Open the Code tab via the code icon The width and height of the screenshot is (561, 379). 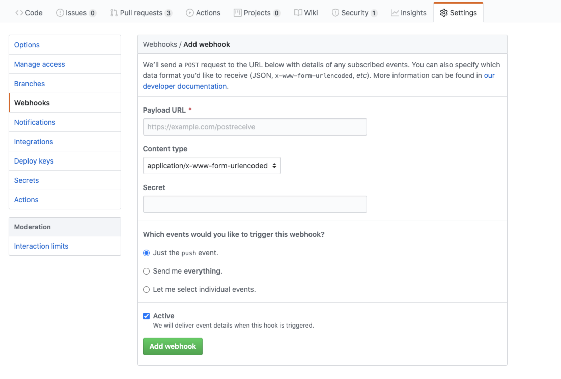coord(19,12)
